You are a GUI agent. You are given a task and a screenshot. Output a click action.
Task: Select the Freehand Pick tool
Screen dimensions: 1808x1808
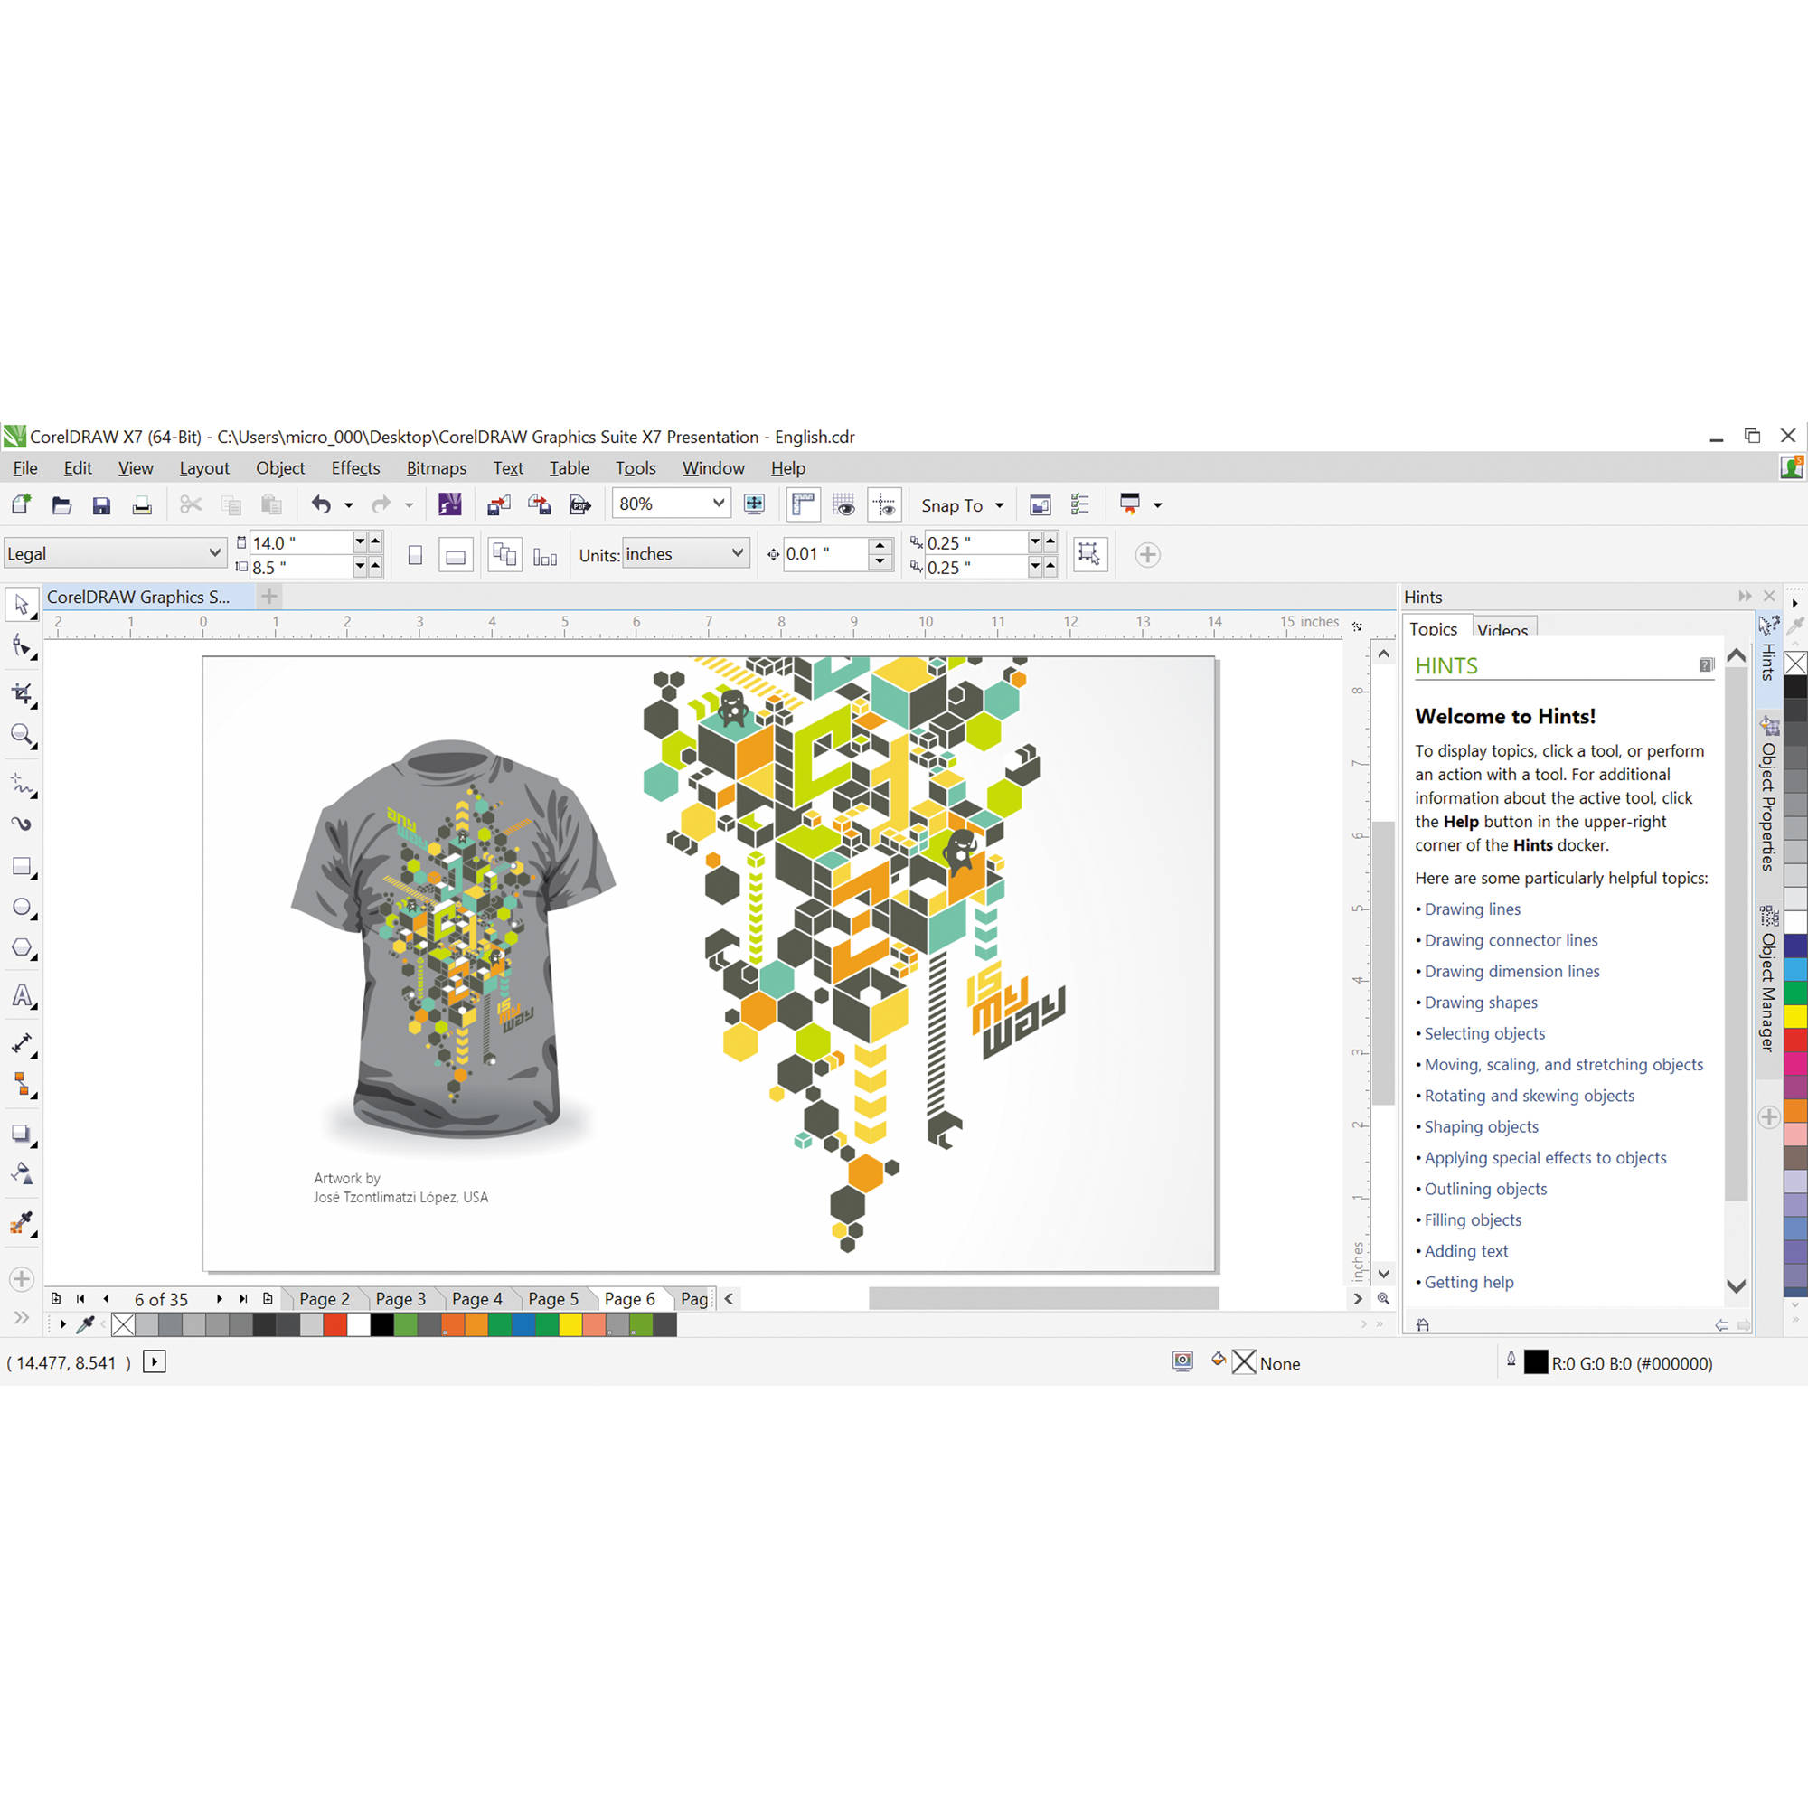tap(22, 653)
